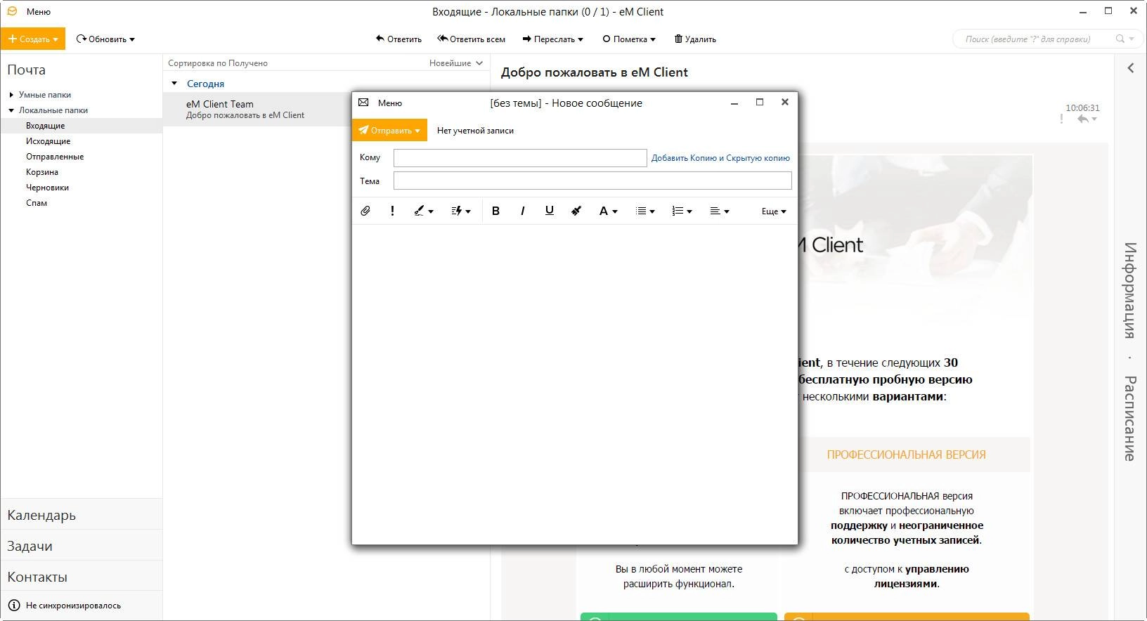1147x621 pixels.
Task: Collapse the right sidebar chevron
Action: (1131, 68)
